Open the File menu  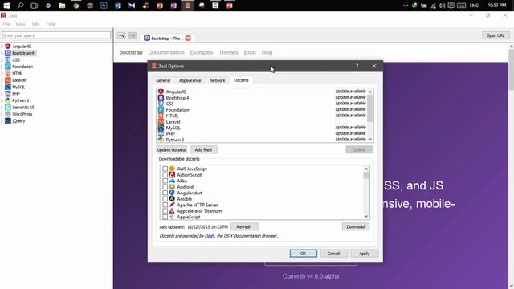coord(6,24)
